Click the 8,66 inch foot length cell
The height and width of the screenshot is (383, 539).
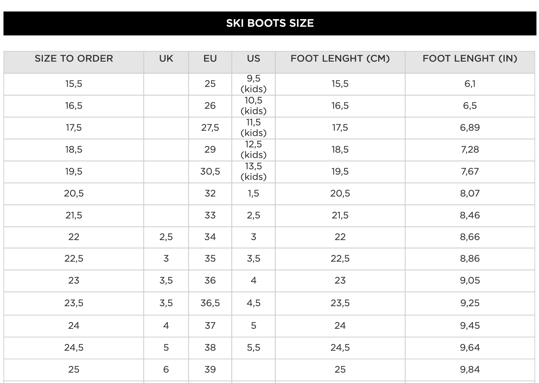pos(470,237)
